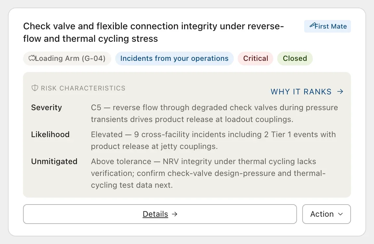Click the Closed status badge
This screenshot has width=374, height=244.
(x=295, y=59)
